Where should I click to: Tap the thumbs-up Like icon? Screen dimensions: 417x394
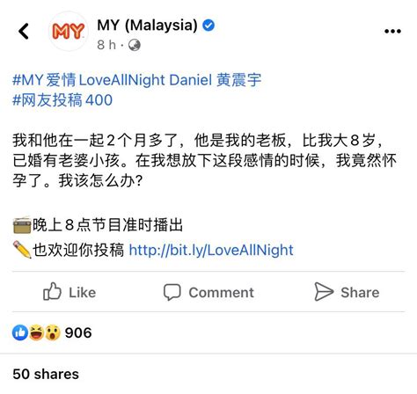point(52,292)
